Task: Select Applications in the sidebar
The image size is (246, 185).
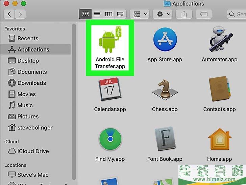Action: pos(35,49)
